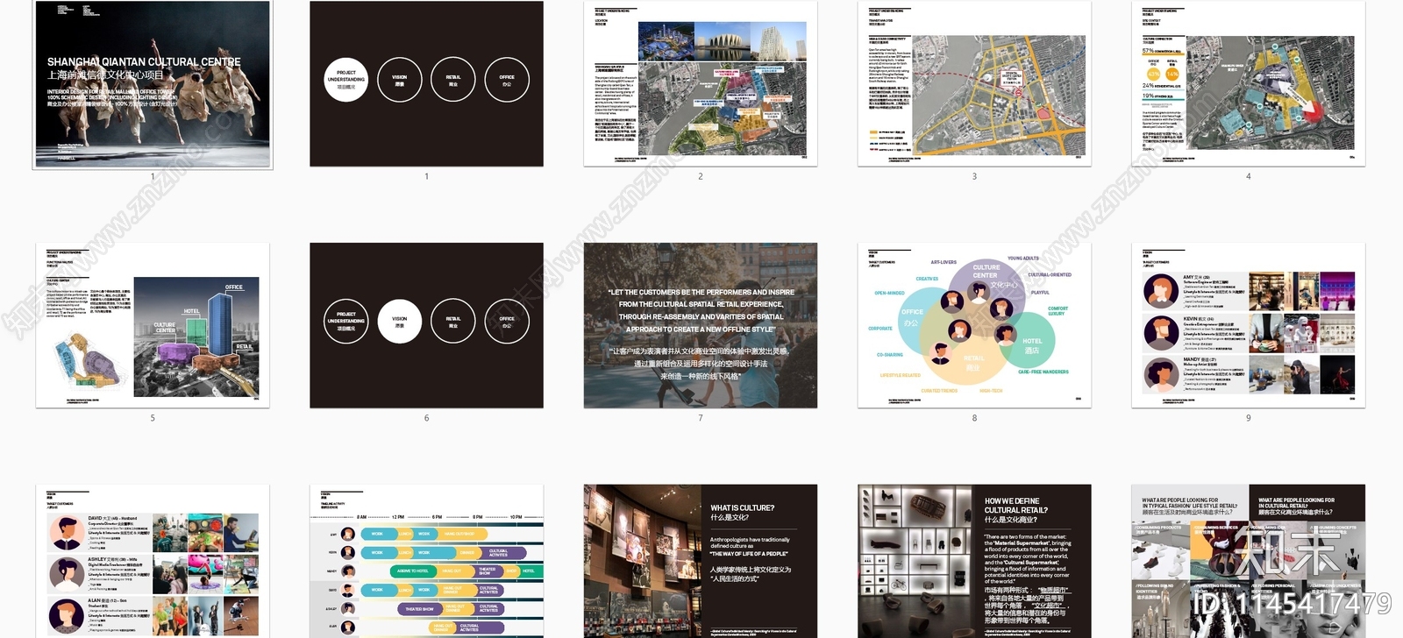
Task: Open the Shanghai Qiantan Cultural Centre cover slide
Action: [153, 84]
